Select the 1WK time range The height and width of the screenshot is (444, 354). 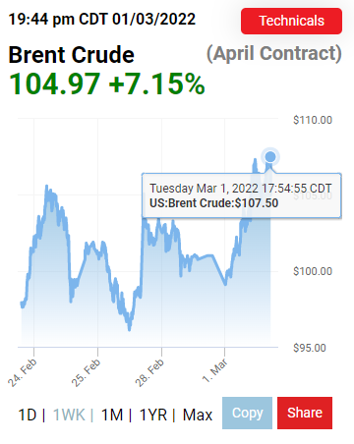click(69, 415)
